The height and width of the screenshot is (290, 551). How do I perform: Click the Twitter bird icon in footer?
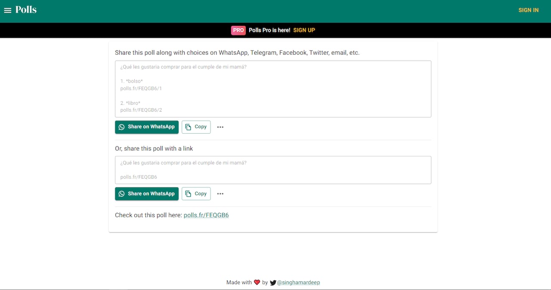(x=273, y=283)
